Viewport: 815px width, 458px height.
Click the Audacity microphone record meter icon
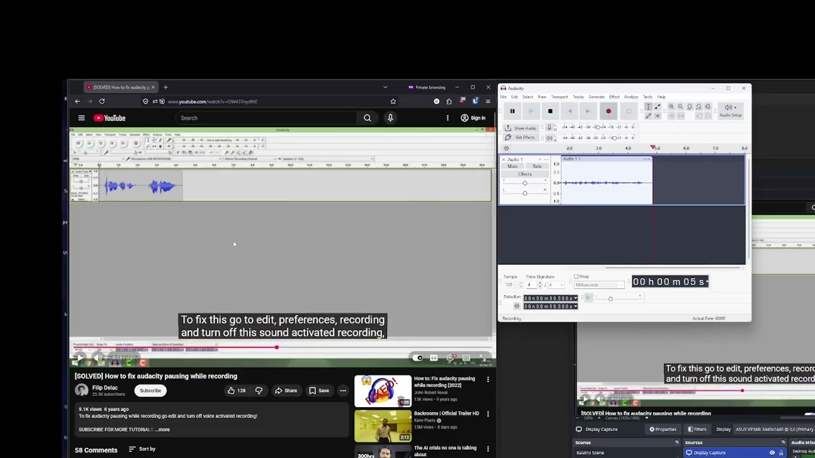coord(549,127)
